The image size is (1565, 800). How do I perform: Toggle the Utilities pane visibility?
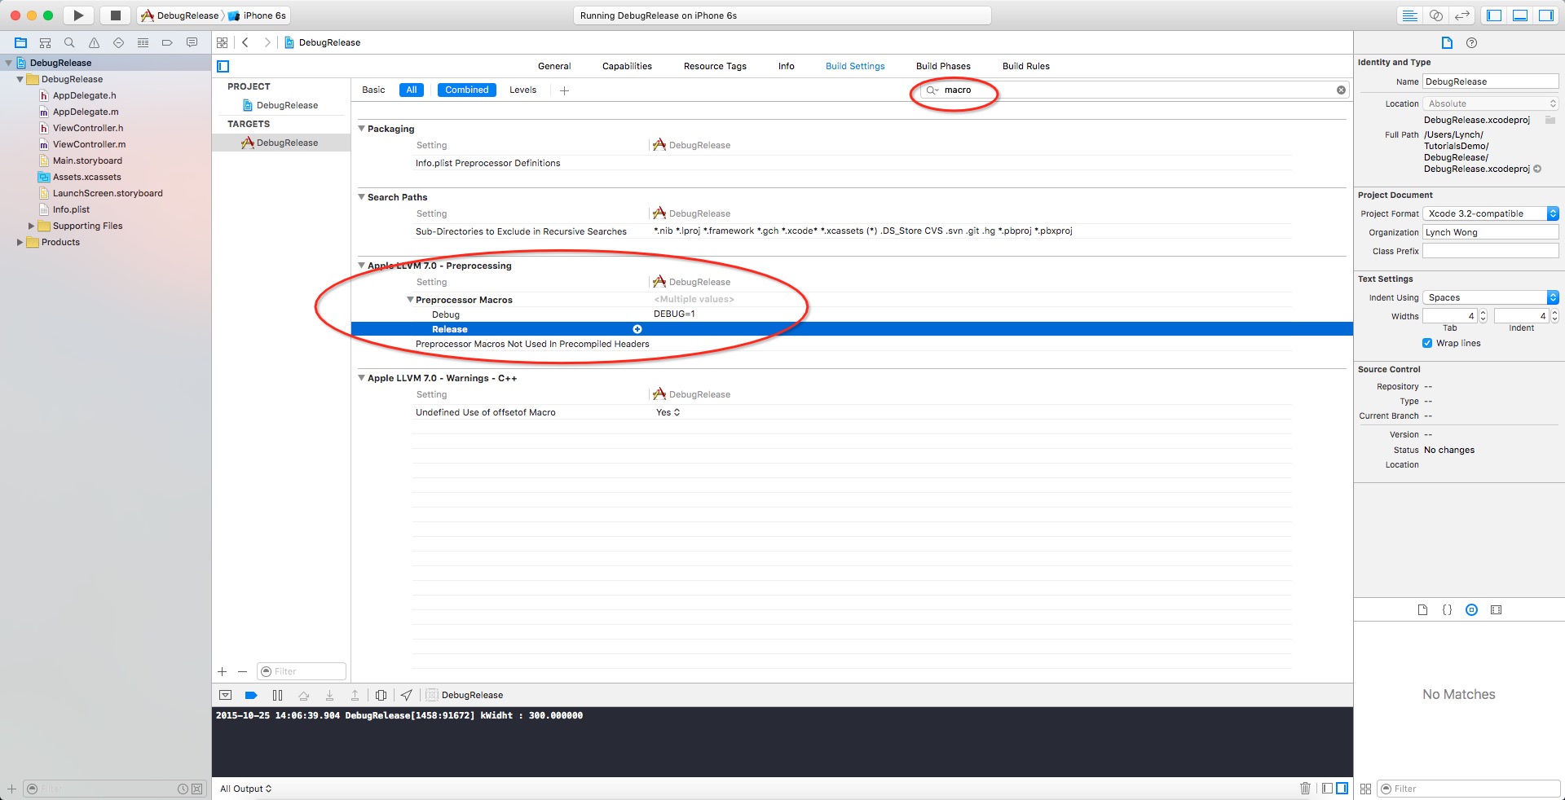1546,15
